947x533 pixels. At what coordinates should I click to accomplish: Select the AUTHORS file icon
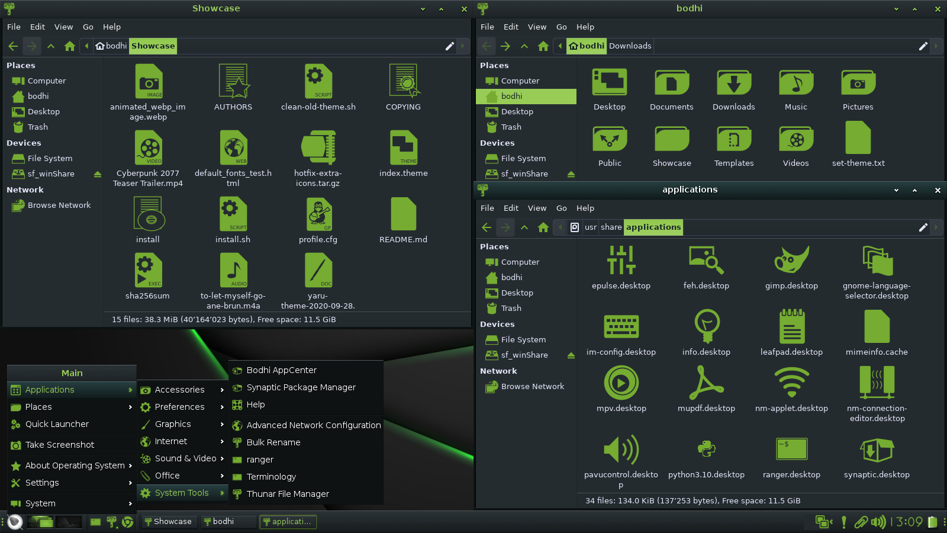tap(233, 81)
